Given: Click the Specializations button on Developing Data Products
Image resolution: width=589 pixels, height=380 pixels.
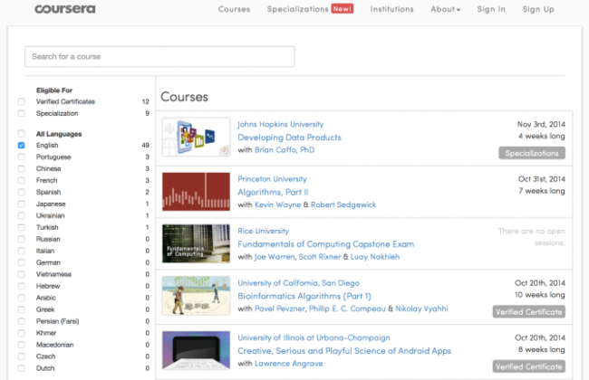Looking at the screenshot, I should tap(531, 153).
